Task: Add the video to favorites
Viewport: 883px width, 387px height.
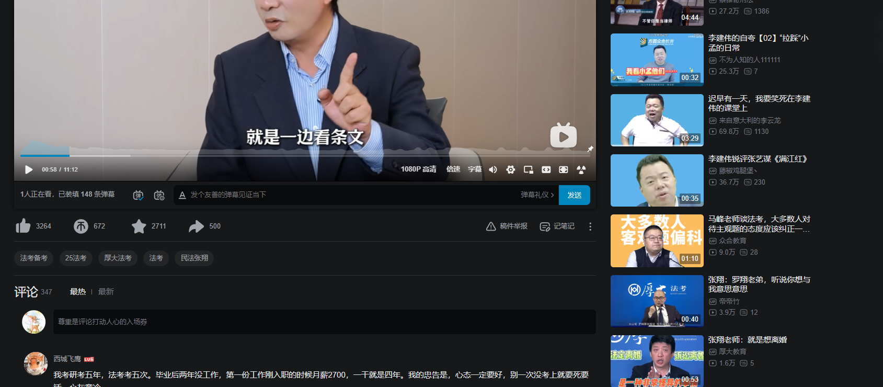Action: (139, 226)
